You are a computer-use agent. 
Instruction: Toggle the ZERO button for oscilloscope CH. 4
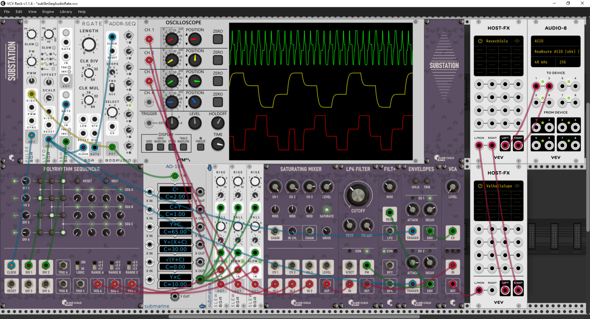[218, 102]
